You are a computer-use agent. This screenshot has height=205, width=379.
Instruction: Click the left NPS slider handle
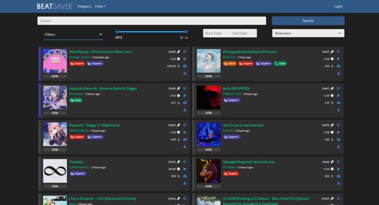tap(117, 32)
